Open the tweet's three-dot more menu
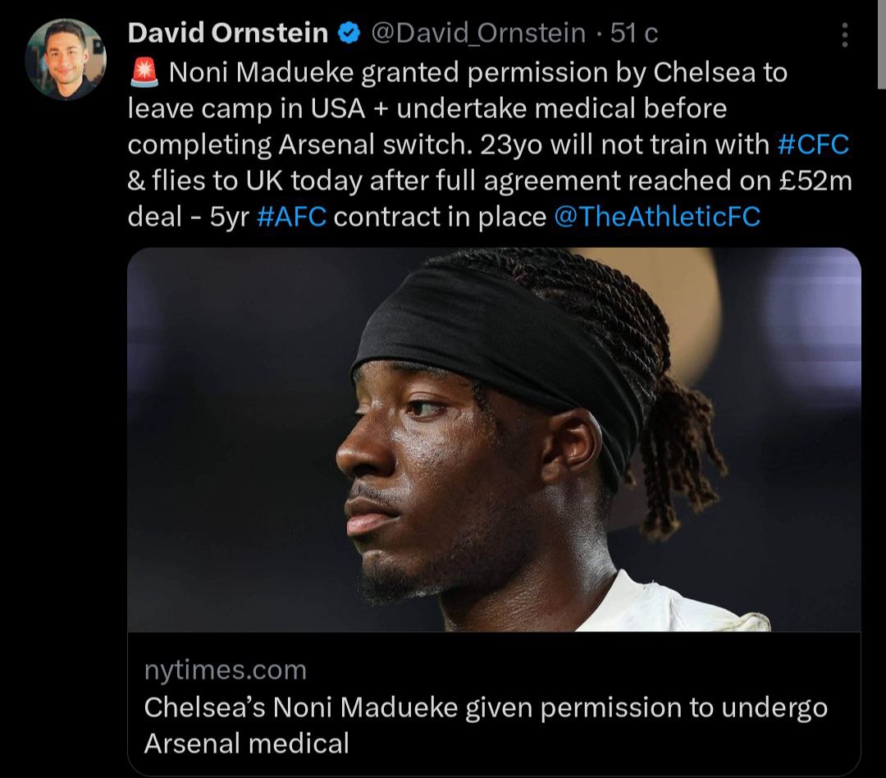Screen dimensions: 886x778 pos(844,34)
